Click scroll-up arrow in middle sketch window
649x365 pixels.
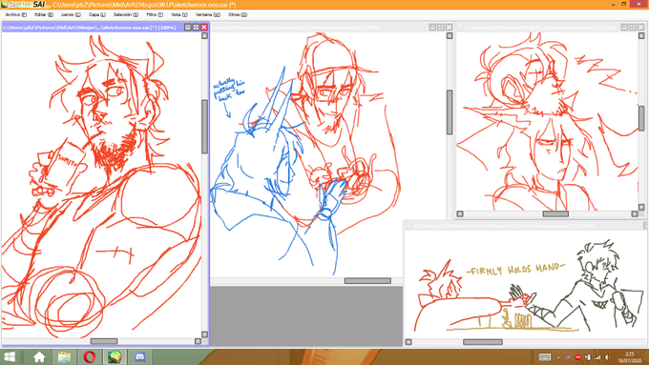pyautogui.click(x=450, y=36)
